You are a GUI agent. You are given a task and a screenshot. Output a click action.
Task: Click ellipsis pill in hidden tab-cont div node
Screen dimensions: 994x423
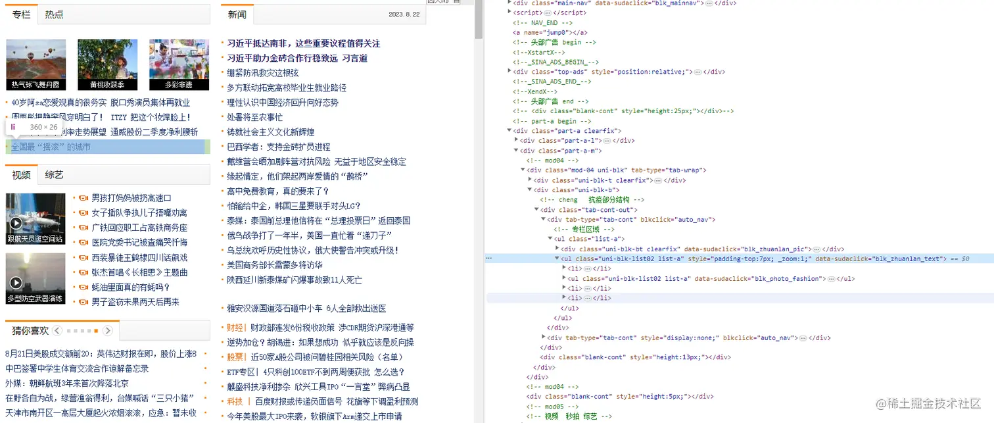tap(803, 338)
